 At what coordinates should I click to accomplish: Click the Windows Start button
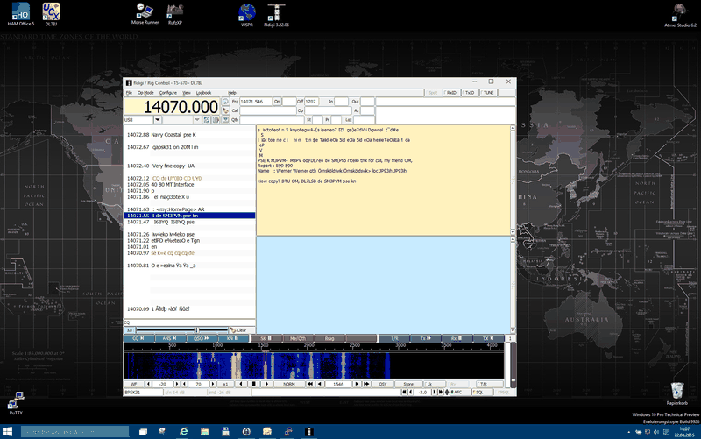click(8, 431)
